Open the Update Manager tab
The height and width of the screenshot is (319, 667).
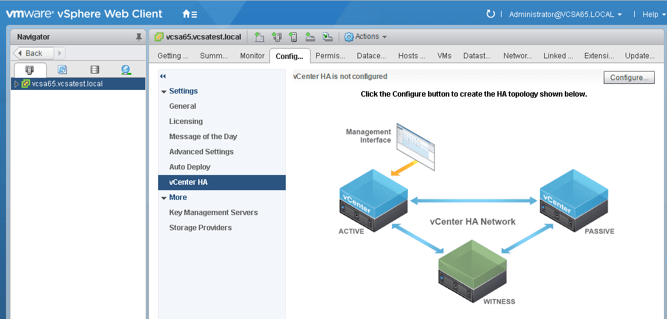(x=640, y=56)
